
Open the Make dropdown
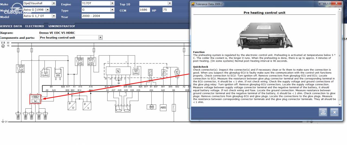[53, 3]
